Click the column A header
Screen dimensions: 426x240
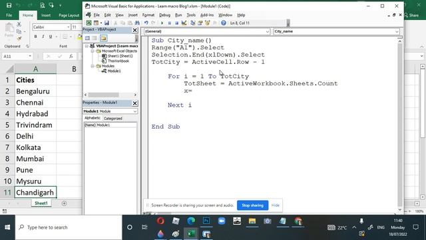[35, 69]
